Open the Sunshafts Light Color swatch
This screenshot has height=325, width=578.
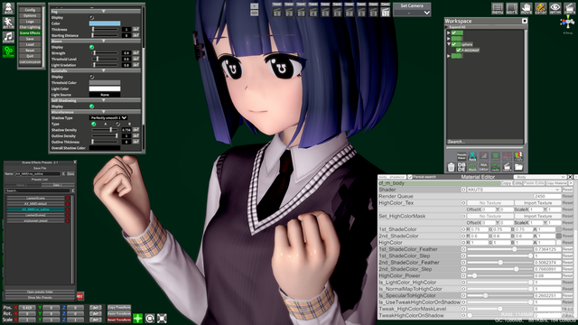point(105,88)
